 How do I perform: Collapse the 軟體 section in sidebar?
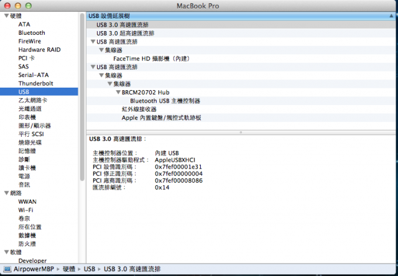click(7, 252)
